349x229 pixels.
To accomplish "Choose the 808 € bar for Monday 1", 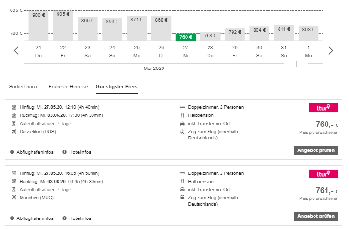I will click(308, 33).
